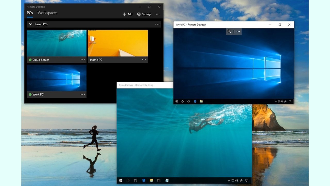Click the Add button to add a PC
330x186 pixels.
127,14
